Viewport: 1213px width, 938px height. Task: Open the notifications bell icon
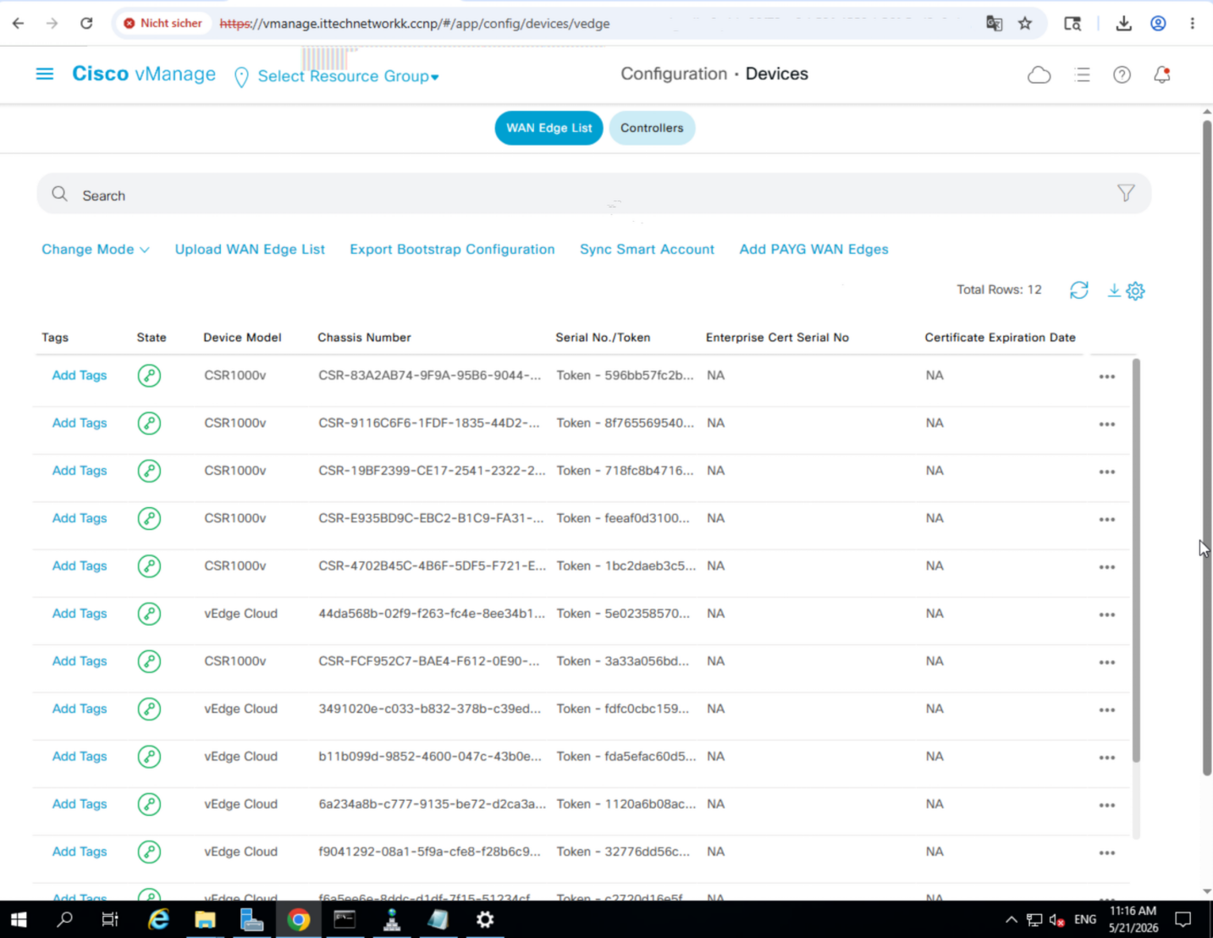[x=1162, y=75]
